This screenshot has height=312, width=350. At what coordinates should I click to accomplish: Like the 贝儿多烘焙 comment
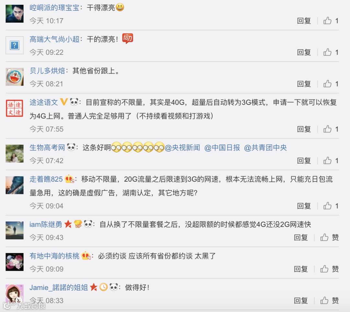[327, 84]
